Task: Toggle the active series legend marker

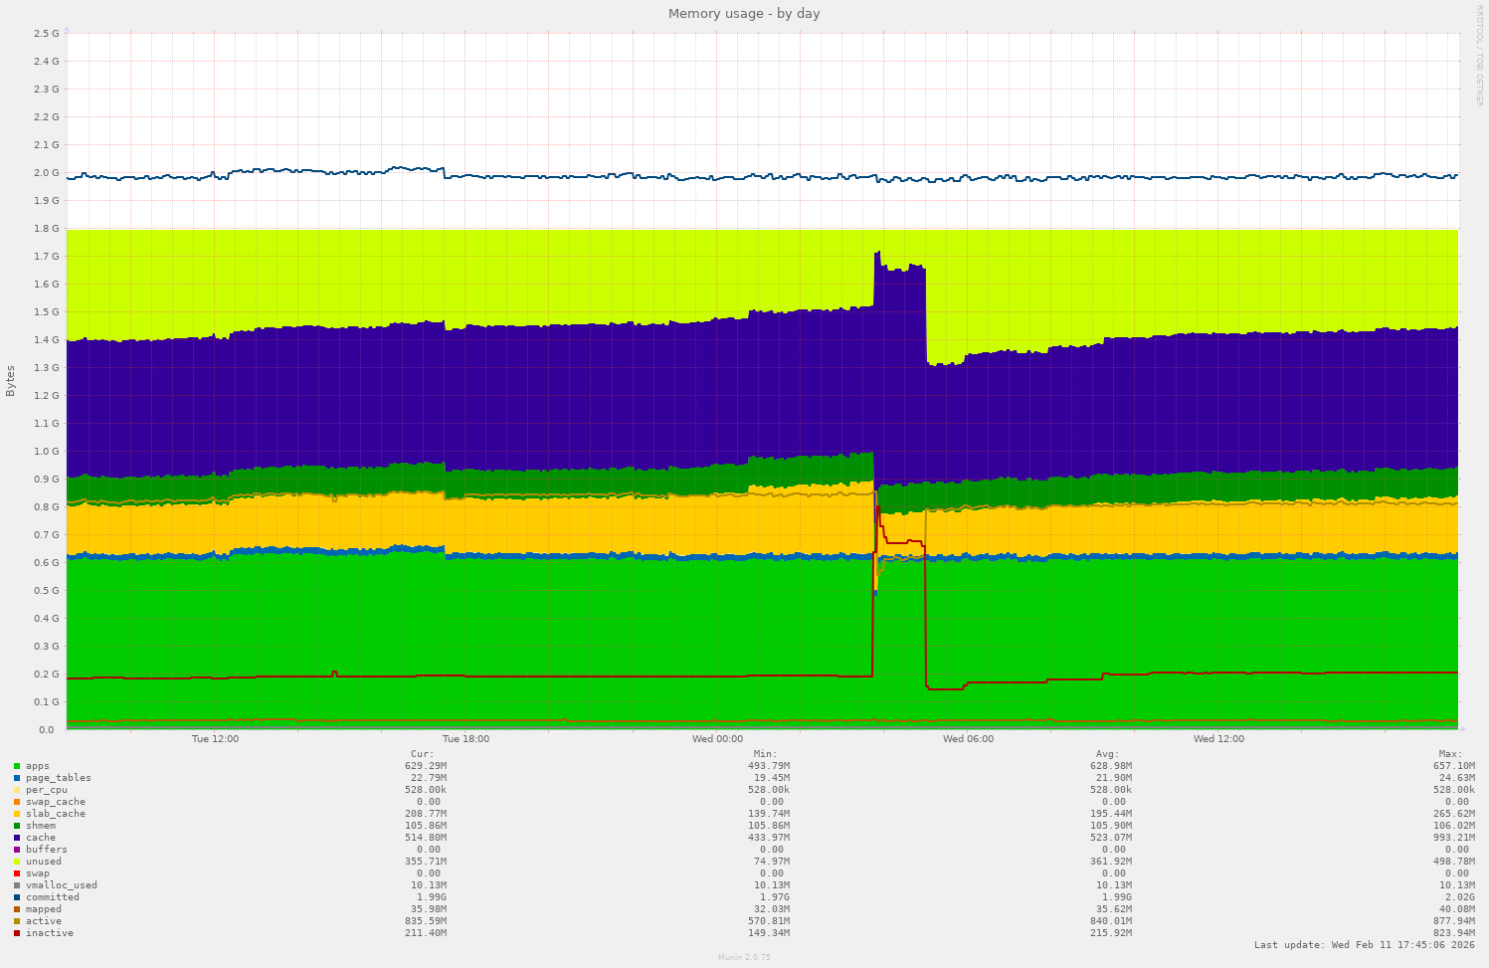Action: click(16, 920)
